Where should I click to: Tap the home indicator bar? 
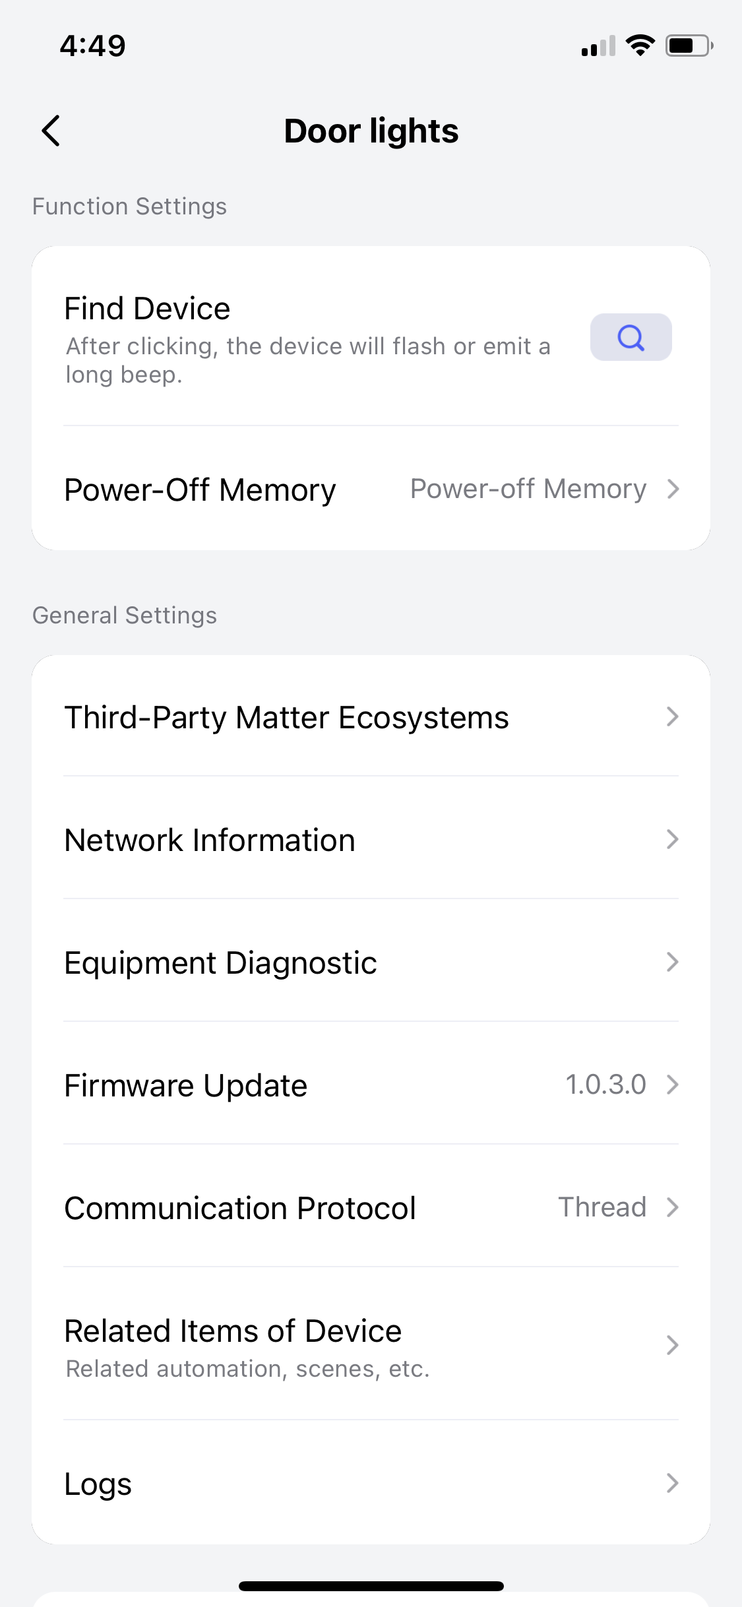click(371, 1586)
